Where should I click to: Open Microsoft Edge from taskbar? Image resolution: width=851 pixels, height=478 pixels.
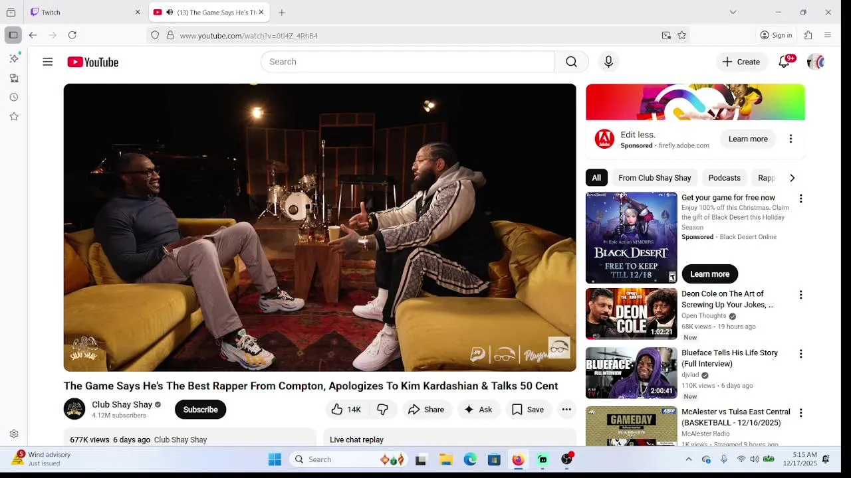click(470, 459)
